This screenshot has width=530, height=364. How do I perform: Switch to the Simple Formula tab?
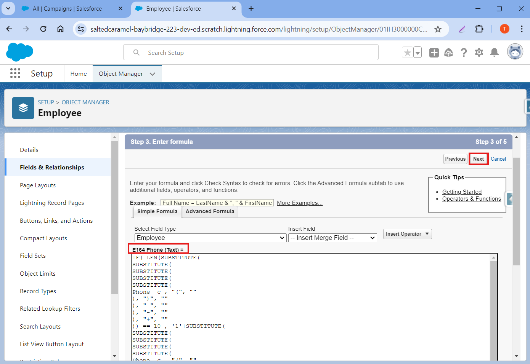tap(157, 211)
